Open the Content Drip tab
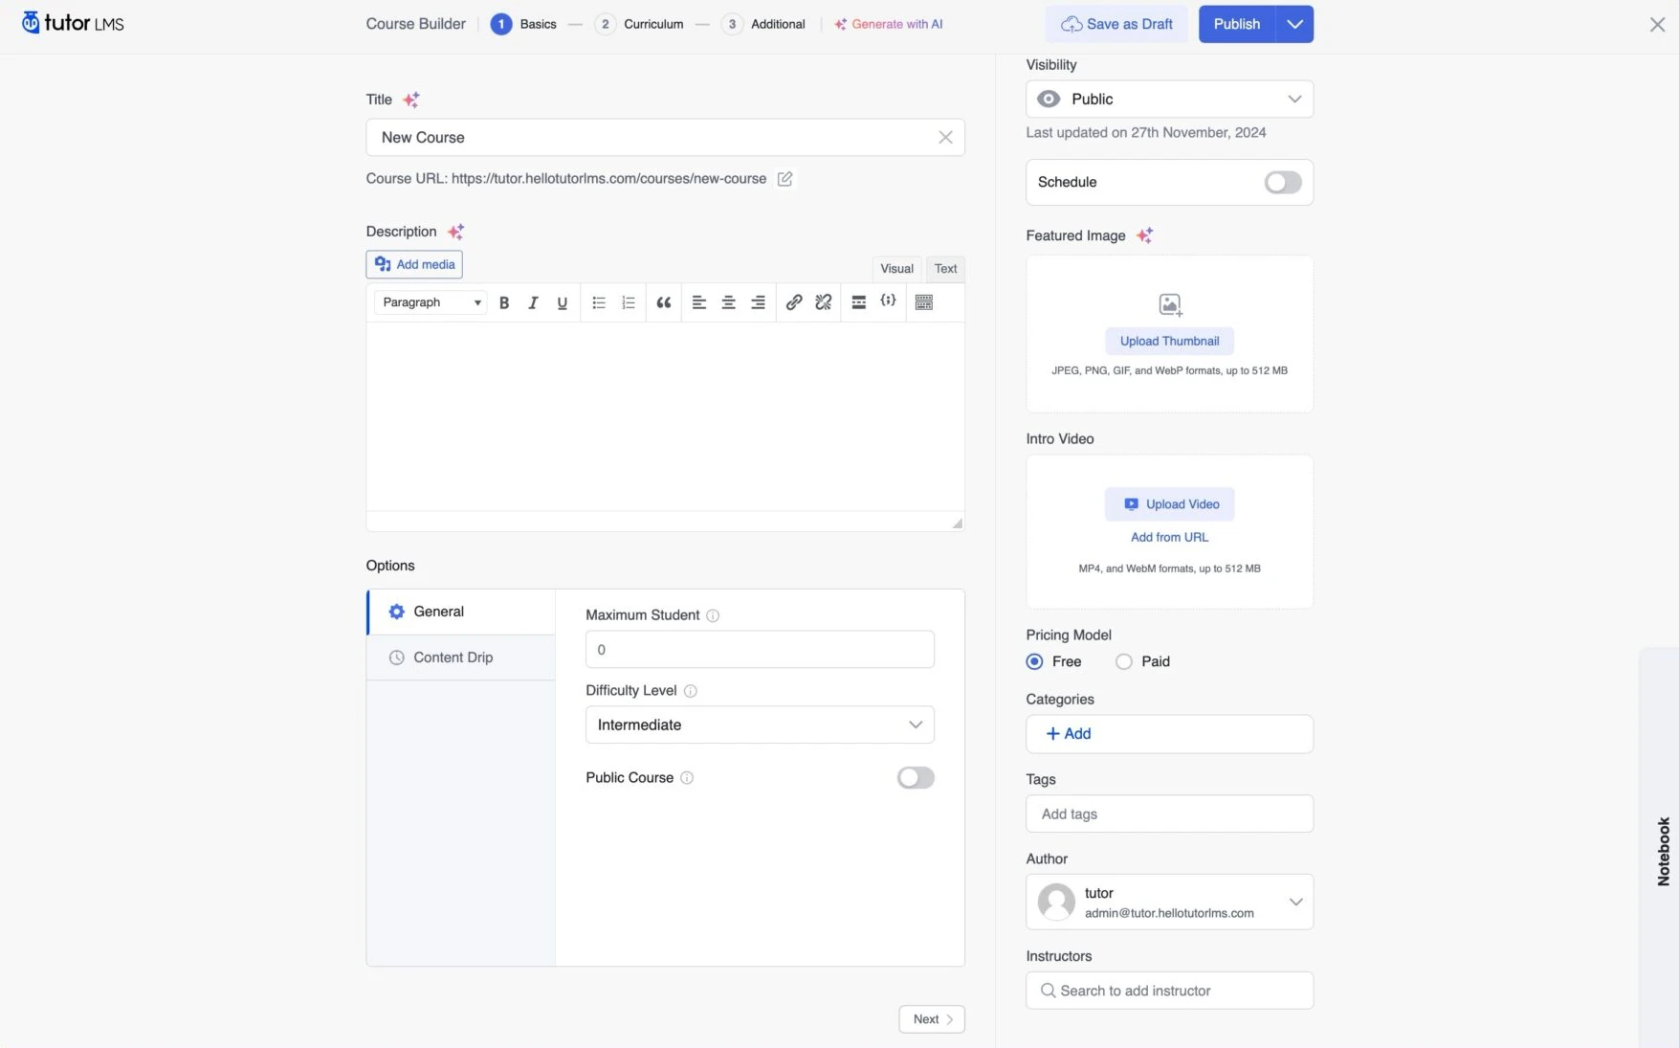The width and height of the screenshot is (1679, 1048). (x=453, y=658)
